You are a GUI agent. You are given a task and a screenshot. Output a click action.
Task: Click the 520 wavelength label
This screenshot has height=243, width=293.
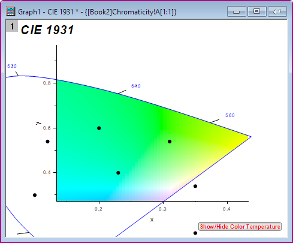(x=12, y=66)
